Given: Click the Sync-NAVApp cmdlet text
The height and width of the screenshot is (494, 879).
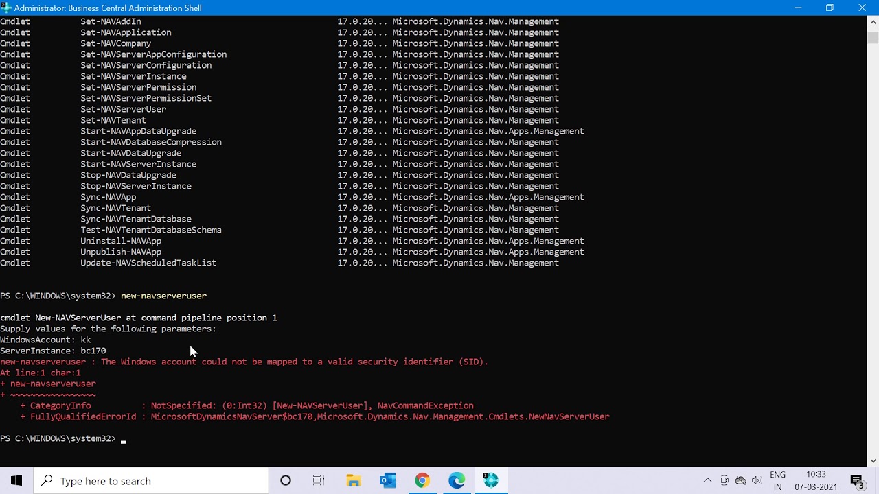Looking at the screenshot, I should tap(108, 197).
